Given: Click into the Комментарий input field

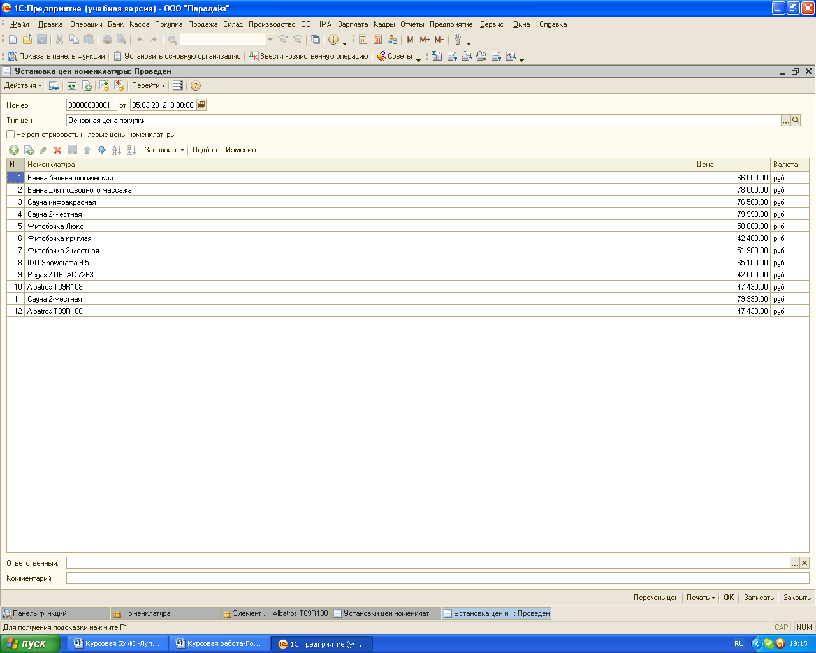Looking at the screenshot, I should click(x=438, y=578).
